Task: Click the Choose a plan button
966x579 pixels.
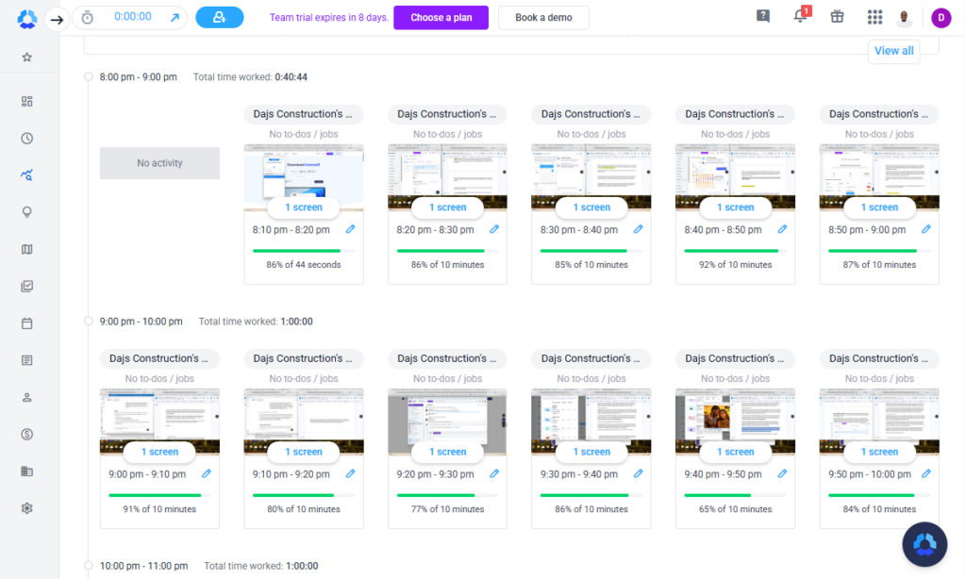Action: click(441, 17)
